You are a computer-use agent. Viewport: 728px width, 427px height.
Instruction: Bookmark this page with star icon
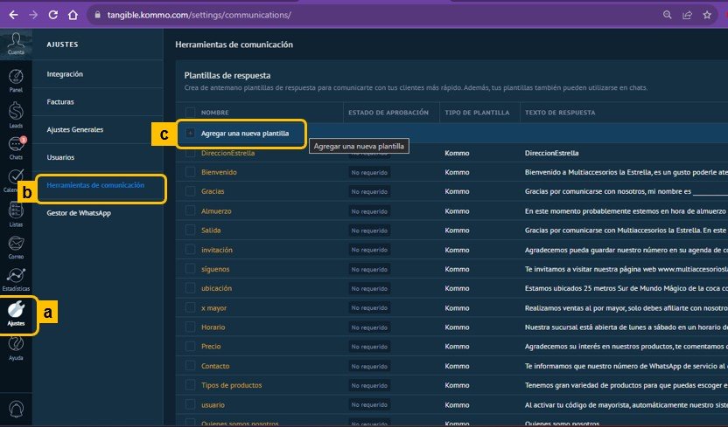click(x=707, y=15)
